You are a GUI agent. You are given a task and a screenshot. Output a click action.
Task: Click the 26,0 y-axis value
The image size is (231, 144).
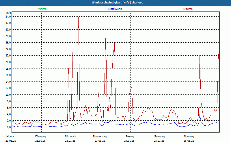(x=8, y=43)
